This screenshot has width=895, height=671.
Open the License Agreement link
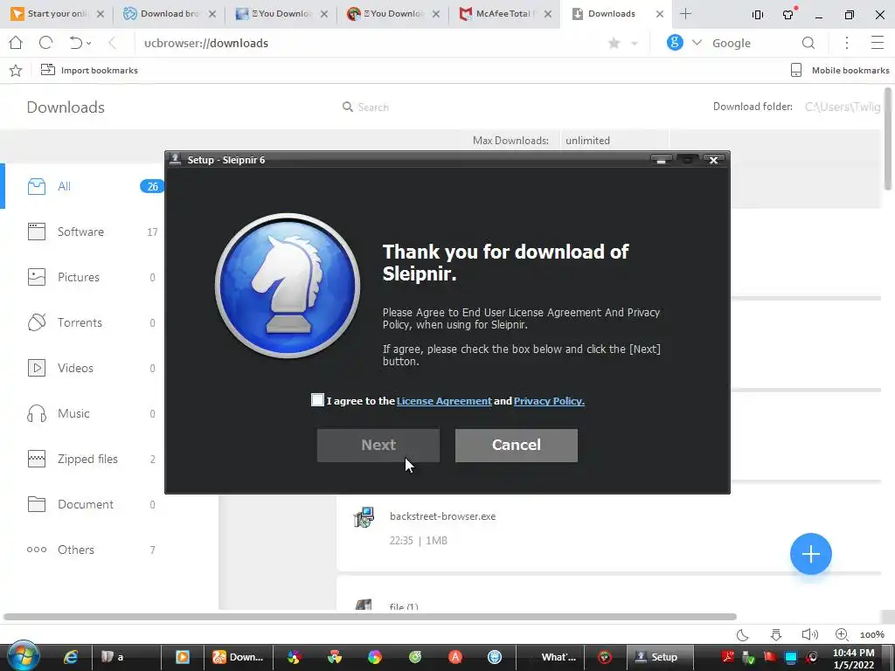(444, 401)
